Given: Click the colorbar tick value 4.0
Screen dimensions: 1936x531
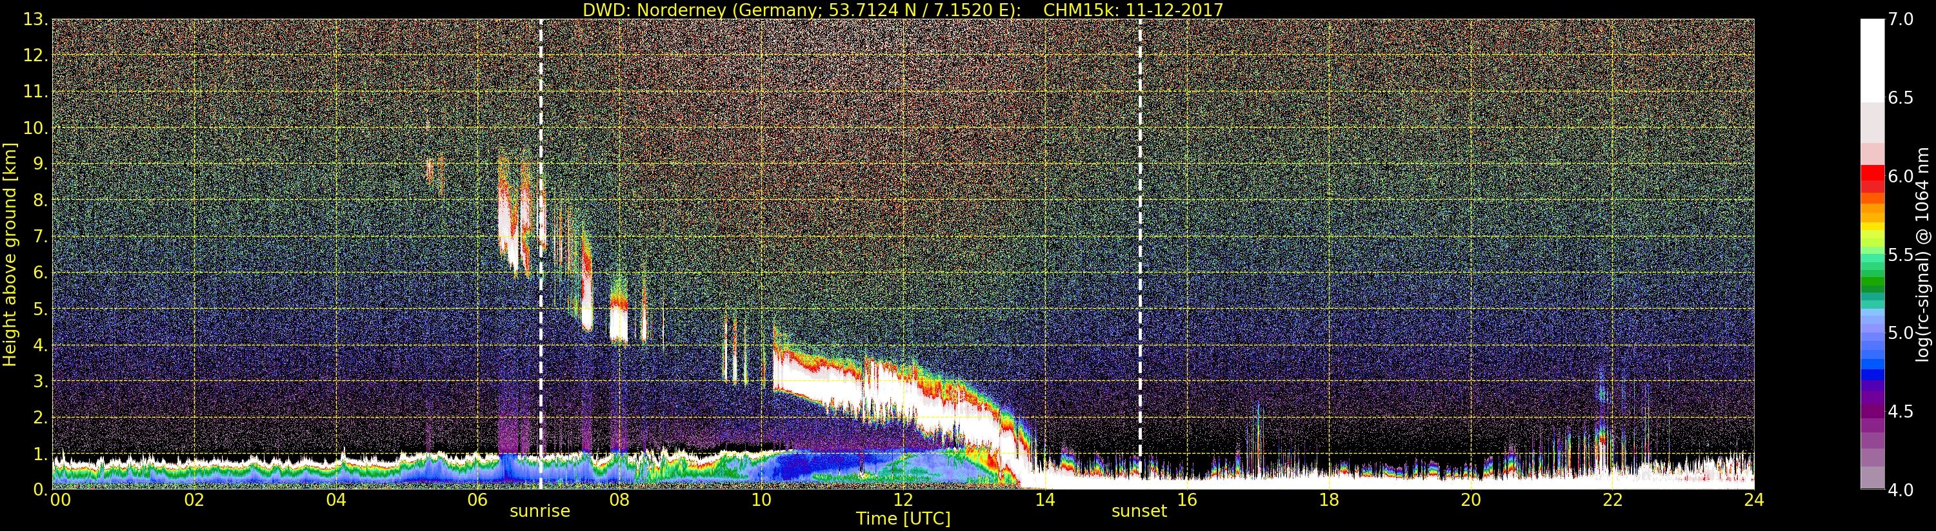Looking at the screenshot, I should [1900, 490].
